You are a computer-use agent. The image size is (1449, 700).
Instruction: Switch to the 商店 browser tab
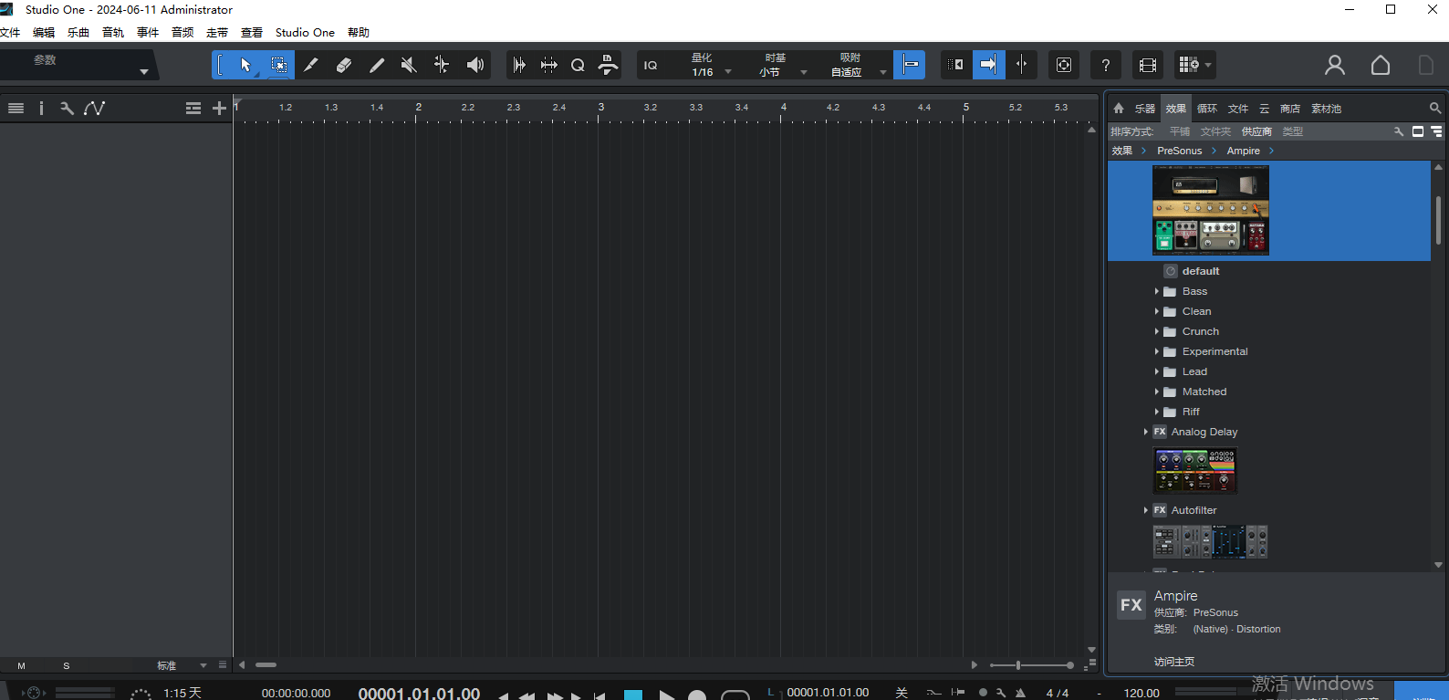point(1290,108)
